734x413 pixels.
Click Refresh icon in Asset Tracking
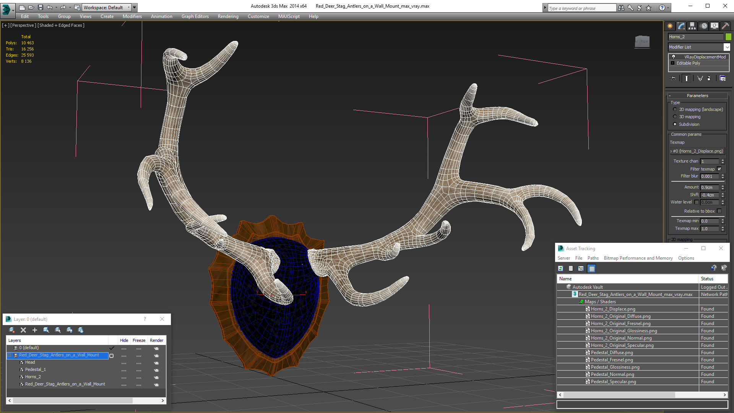coord(560,268)
